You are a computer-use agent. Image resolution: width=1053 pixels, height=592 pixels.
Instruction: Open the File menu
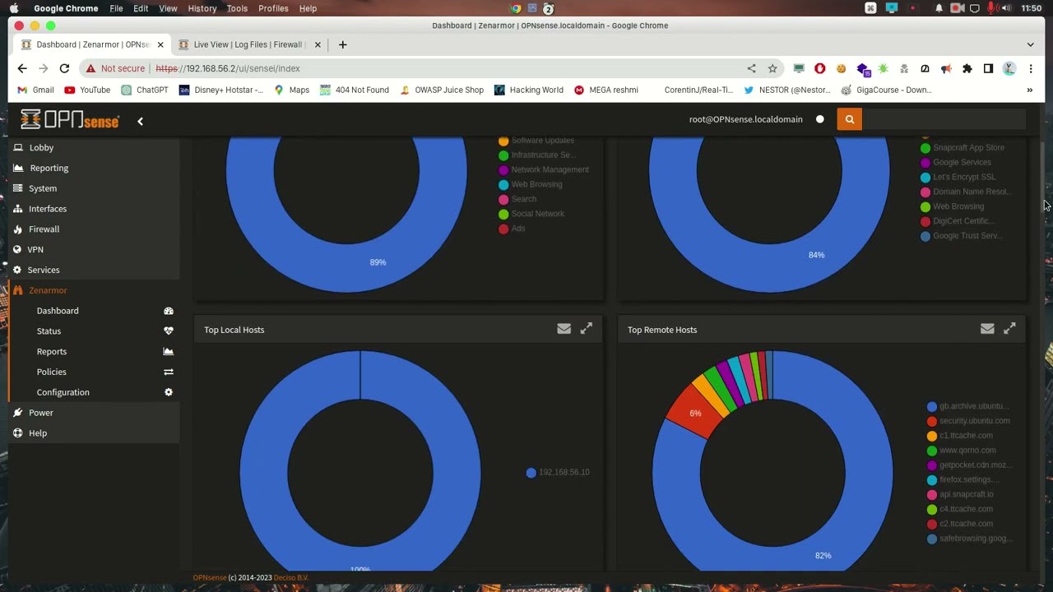(x=116, y=8)
